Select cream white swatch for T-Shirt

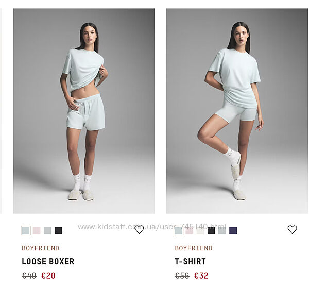[x=200, y=230]
